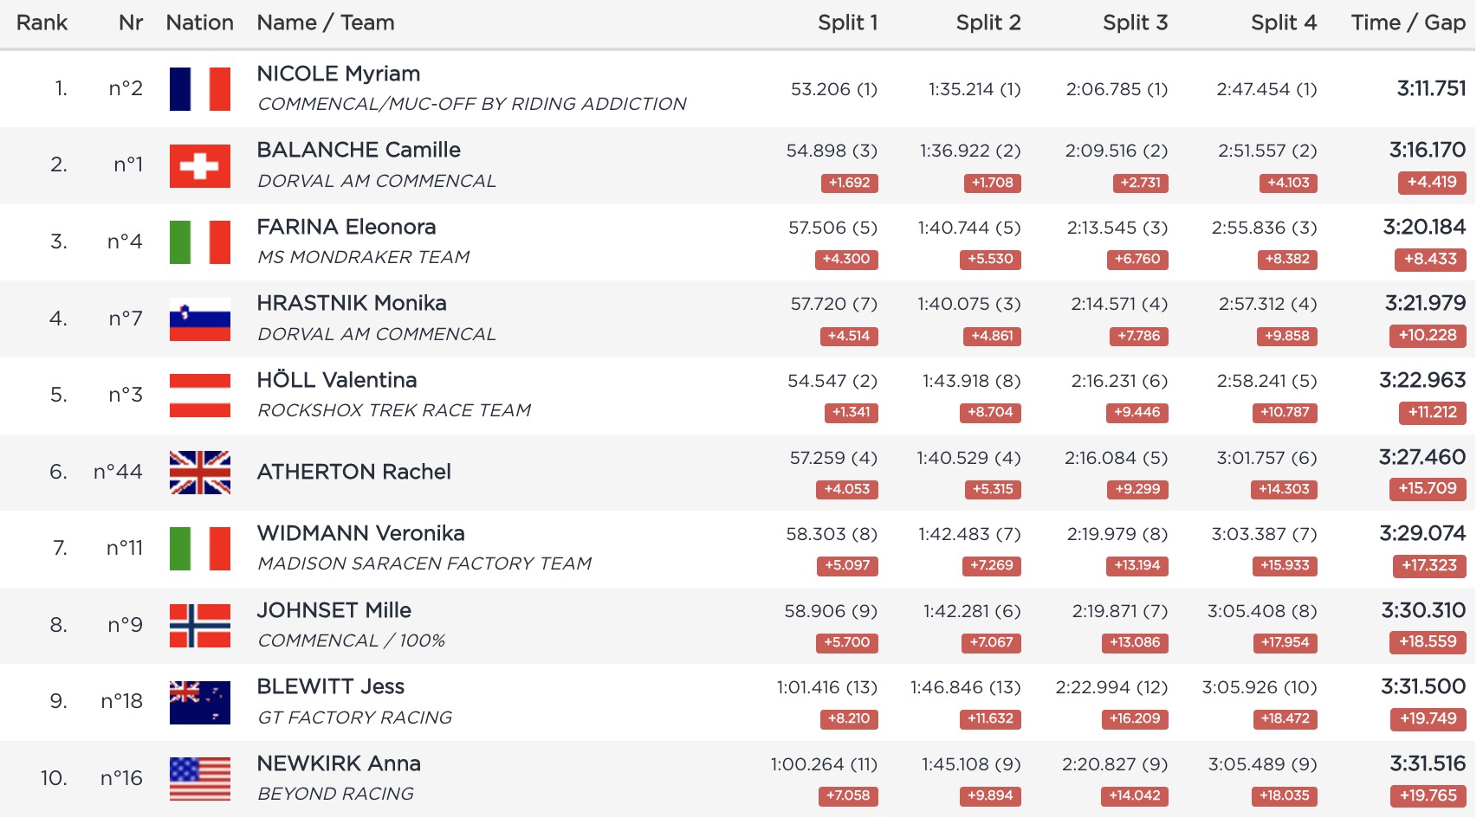Open ATHERTON Rachel's result entry

point(354,473)
